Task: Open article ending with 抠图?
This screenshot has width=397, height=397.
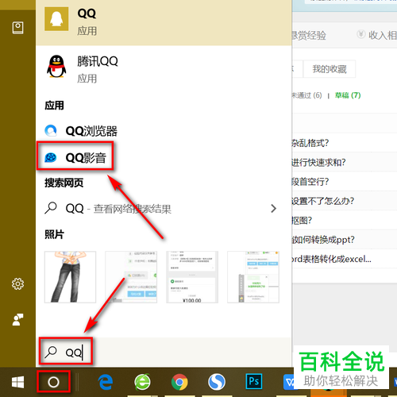Action: point(302,220)
